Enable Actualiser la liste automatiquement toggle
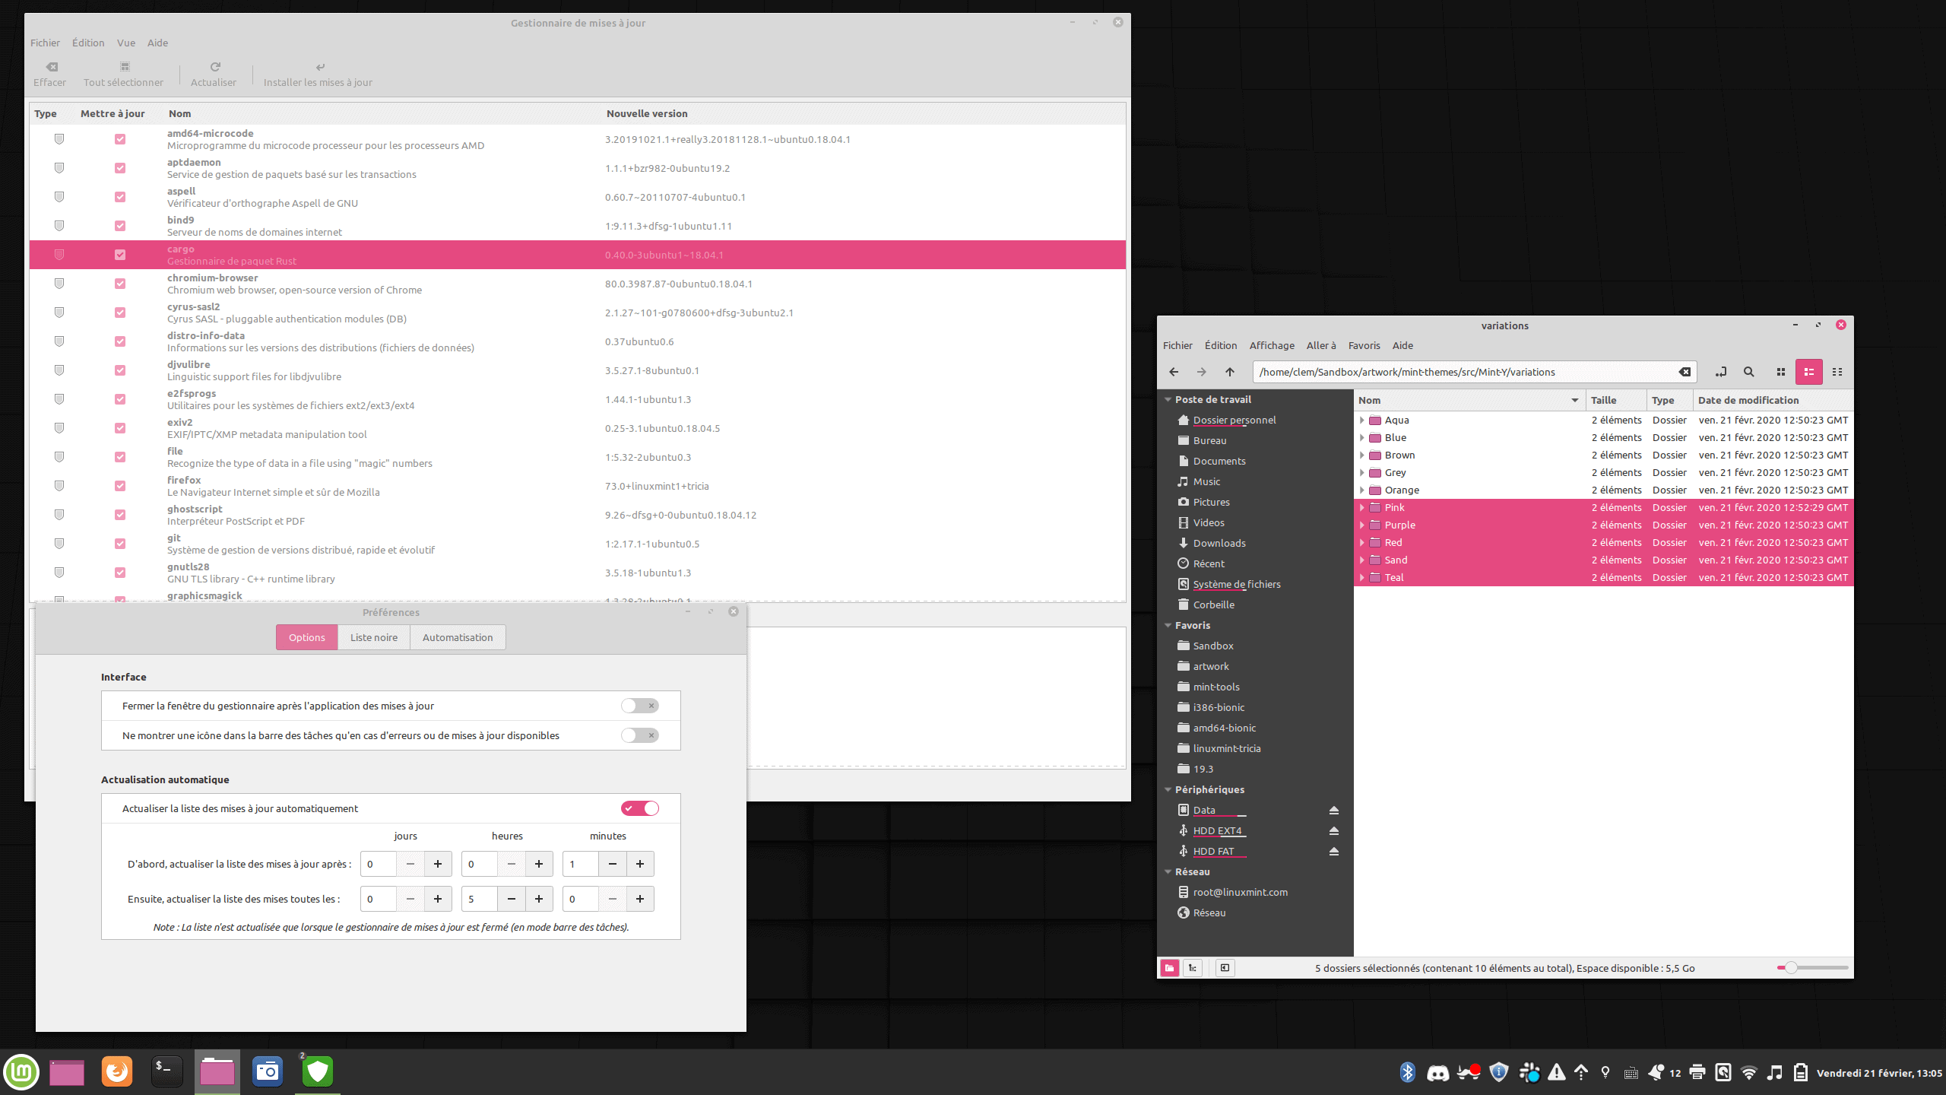This screenshot has height=1095, width=1946. coord(640,808)
